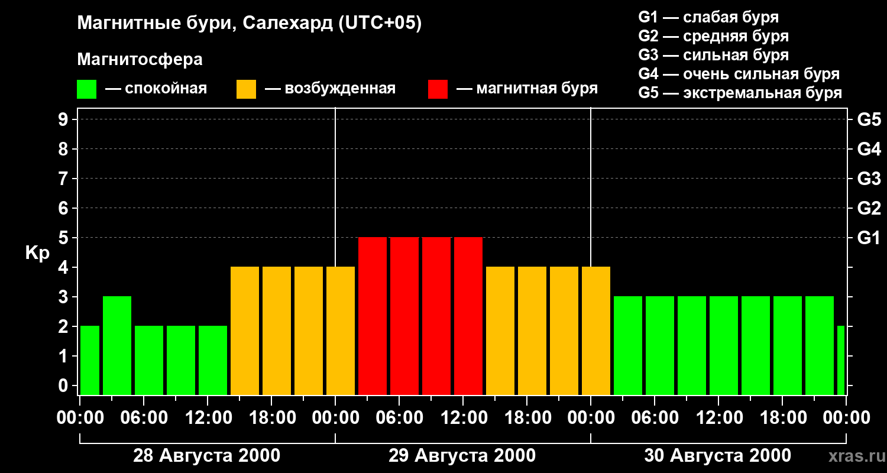The height and width of the screenshot is (473, 887).
Task: Click the '29 Августа 2000' date label
Action: point(462,456)
